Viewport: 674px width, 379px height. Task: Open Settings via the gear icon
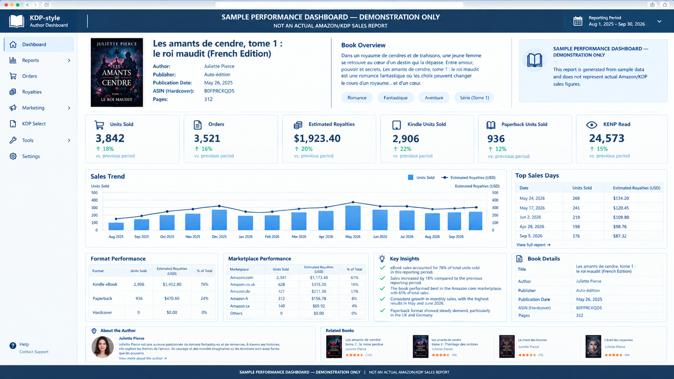13,156
